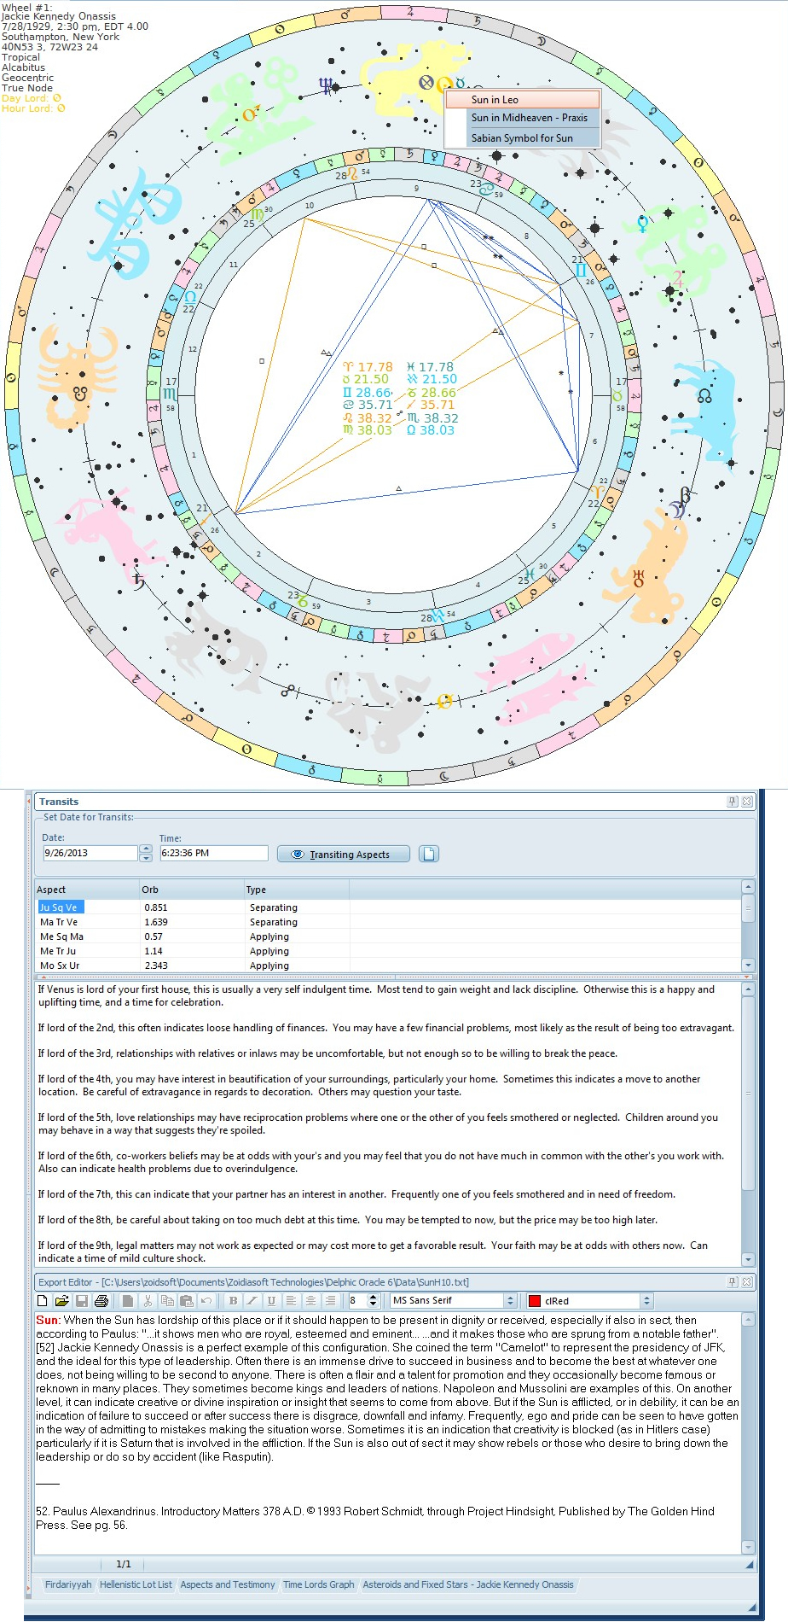Cut selected text with scissors icon

point(147,1301)
